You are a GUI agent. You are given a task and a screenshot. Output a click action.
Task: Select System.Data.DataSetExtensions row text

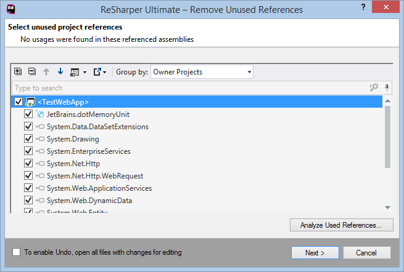(x=97, y=127)
